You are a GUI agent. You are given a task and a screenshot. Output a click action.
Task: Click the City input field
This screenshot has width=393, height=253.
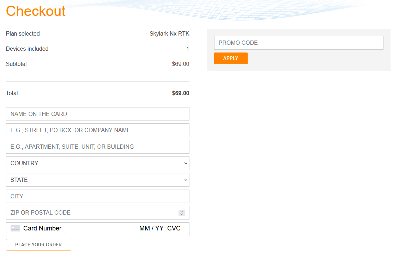(97, 196)
